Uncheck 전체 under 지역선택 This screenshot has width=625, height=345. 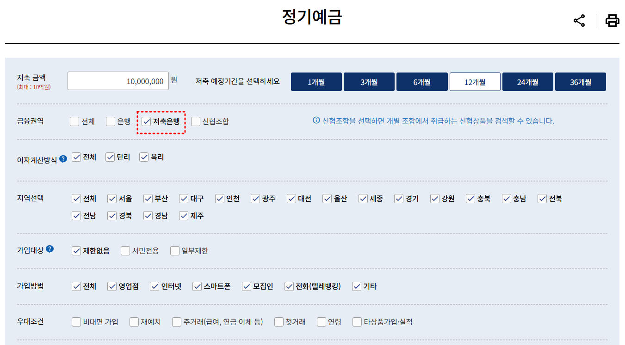pos(76,199)
